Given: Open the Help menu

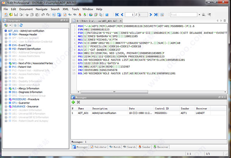Looking at the screenshot, I should tap(99, 9).
